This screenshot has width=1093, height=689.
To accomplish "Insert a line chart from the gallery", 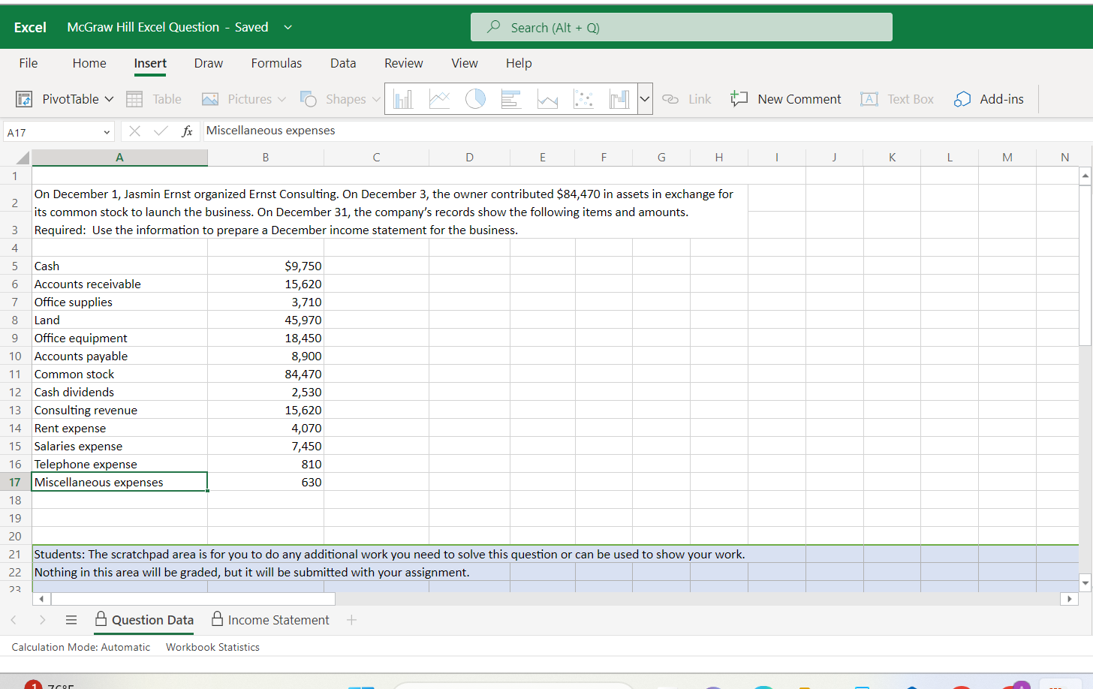I will tap(439, 99).
